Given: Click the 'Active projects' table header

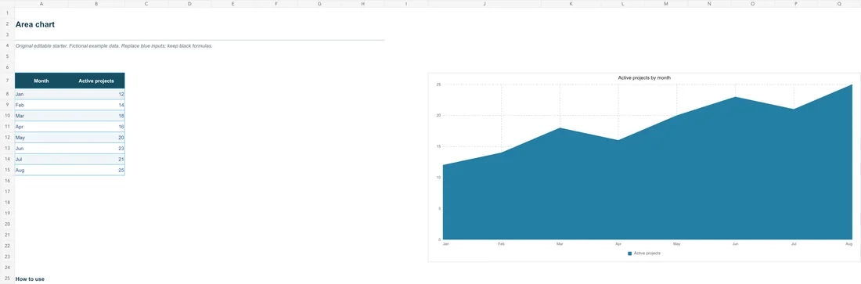Looking at the screenshot, I should (x=96, y=81).
